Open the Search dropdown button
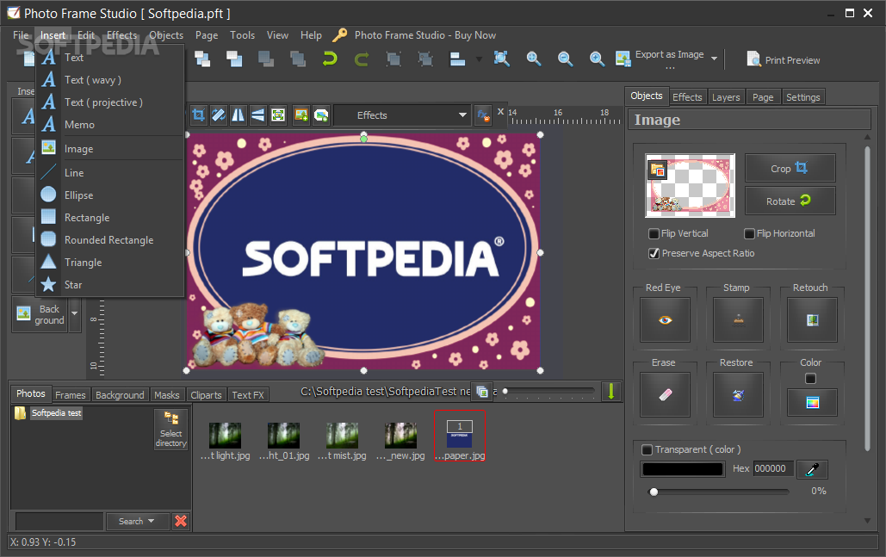 click(x=137, y=521)
